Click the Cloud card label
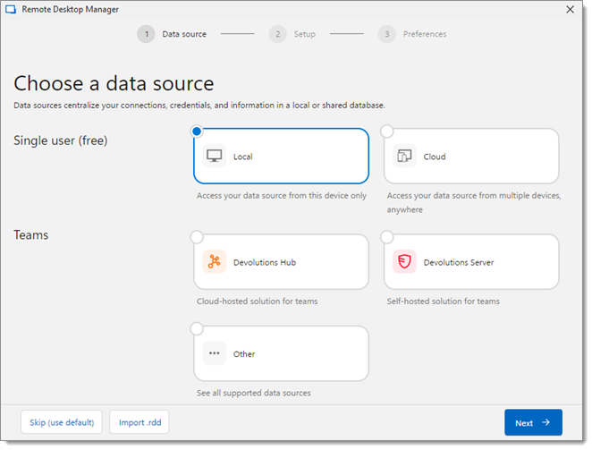 [435, 157]
